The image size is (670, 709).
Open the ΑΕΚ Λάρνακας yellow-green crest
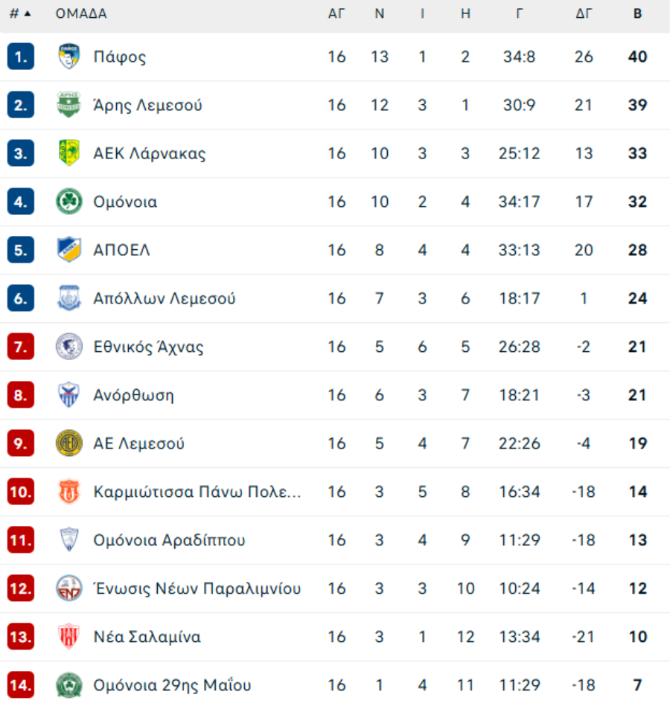(x=68, y=153)
